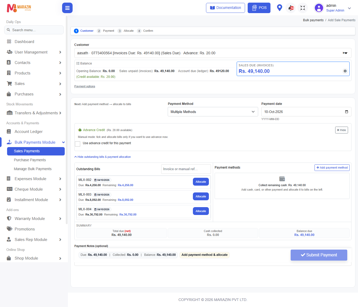Image resolution: width=358 pixels, height=307 pixels.
Task: Go to step 1 Customer tab
Action: coord(84,31)
